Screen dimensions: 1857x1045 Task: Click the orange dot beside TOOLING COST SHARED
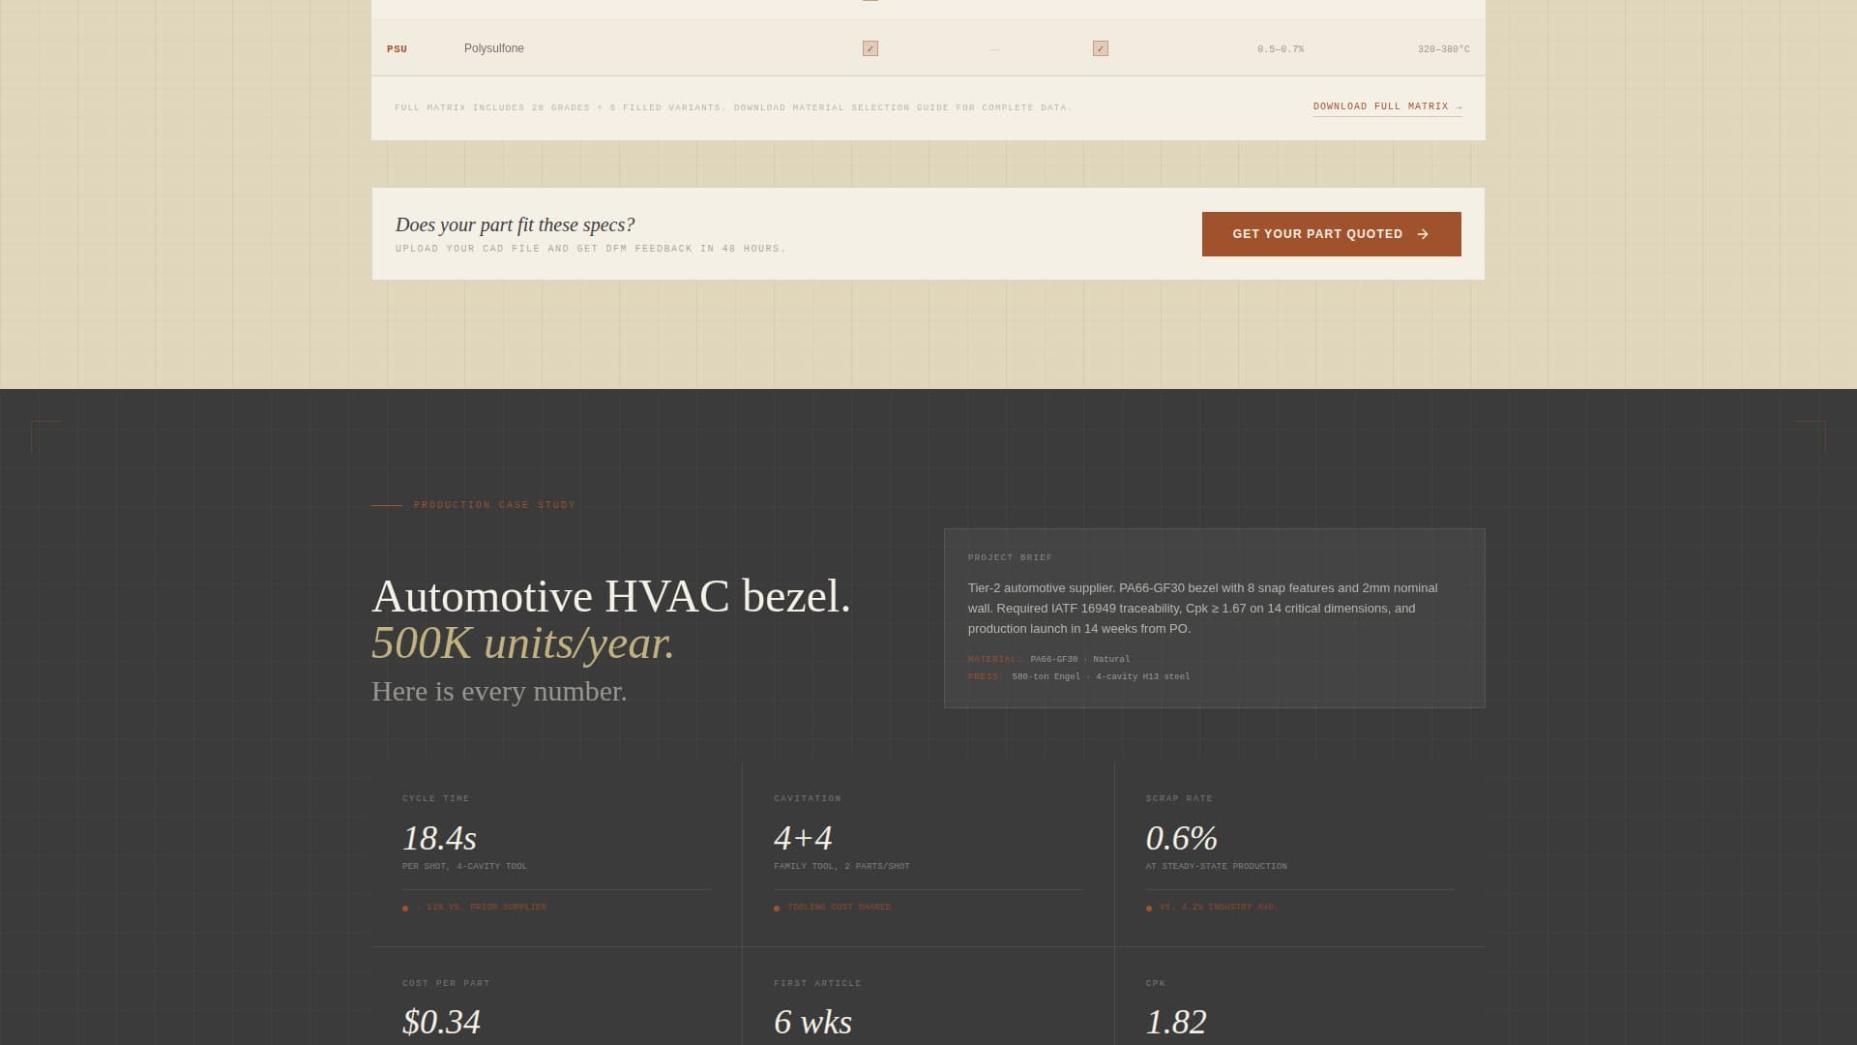(777, 908)
